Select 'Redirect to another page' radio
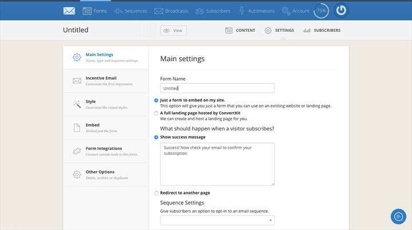 156,193
